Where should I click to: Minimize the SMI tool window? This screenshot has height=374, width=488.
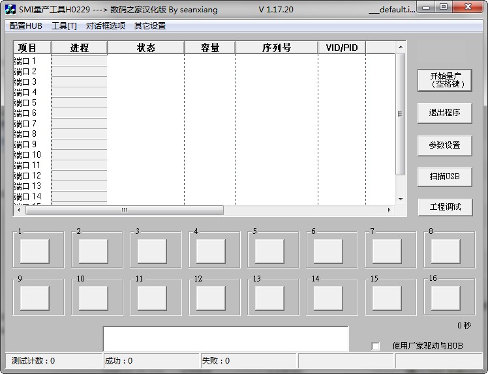pos(426,7)
